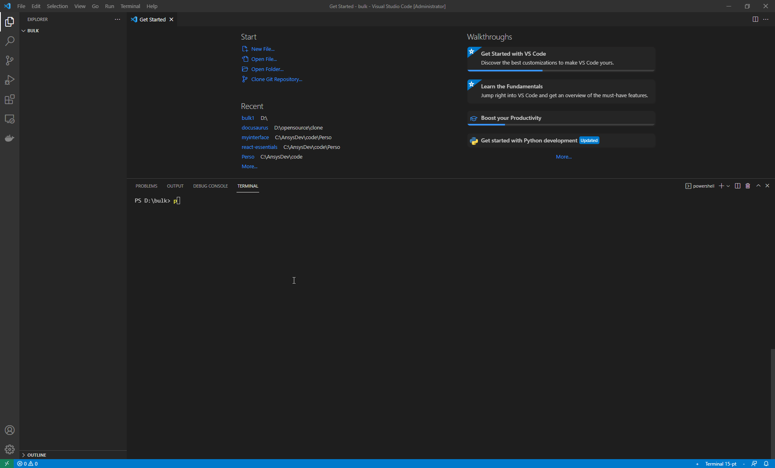
Task: Open the terminal launch profile dropdown
Action: pos(728,186)
